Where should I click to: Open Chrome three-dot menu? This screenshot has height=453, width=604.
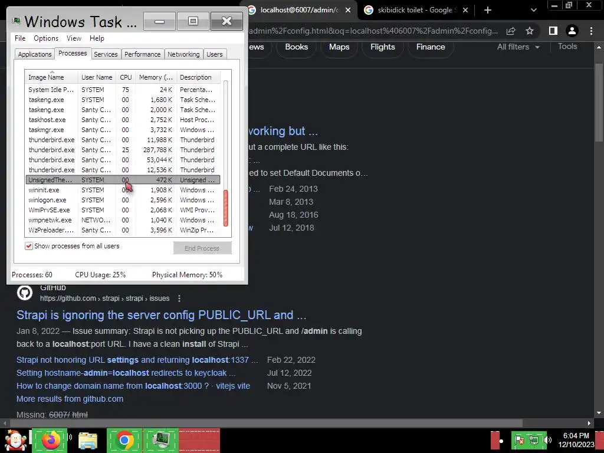click(591, 31)
